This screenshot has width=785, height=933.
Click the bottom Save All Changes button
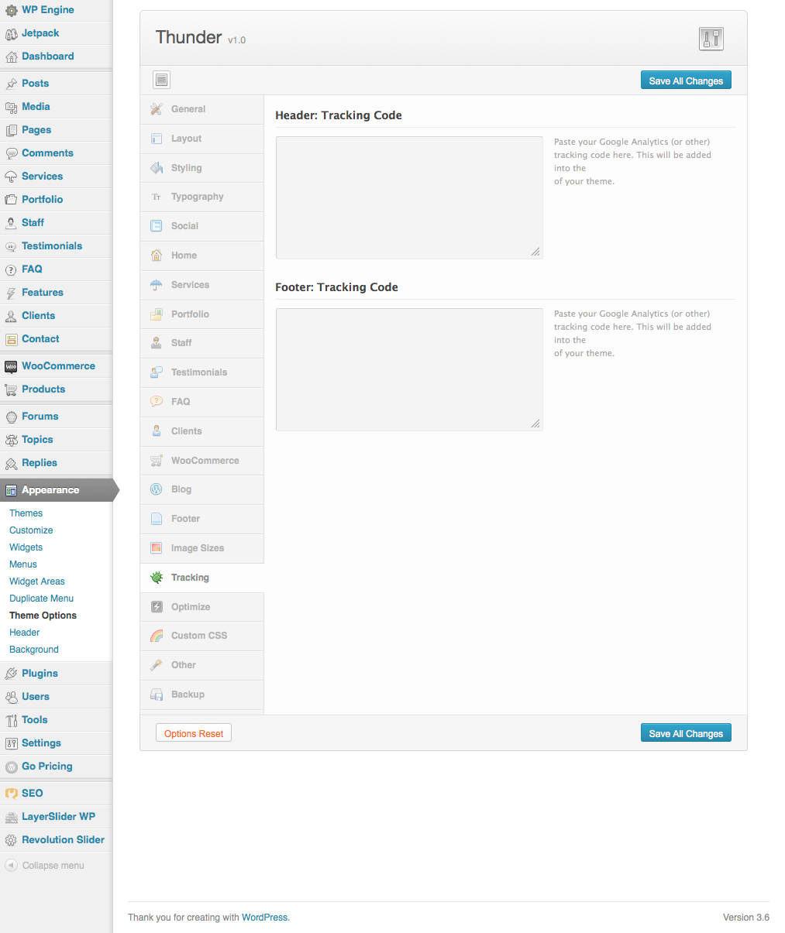click(686, 733)
